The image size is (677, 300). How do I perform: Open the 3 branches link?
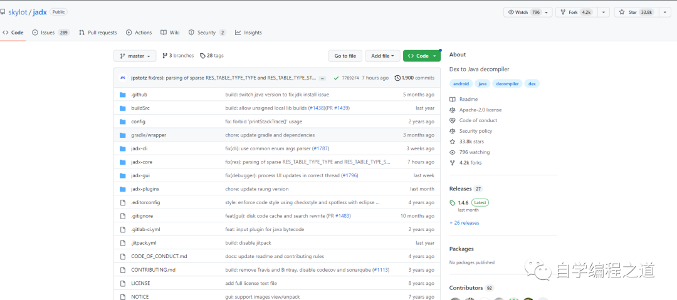[178, 56]
